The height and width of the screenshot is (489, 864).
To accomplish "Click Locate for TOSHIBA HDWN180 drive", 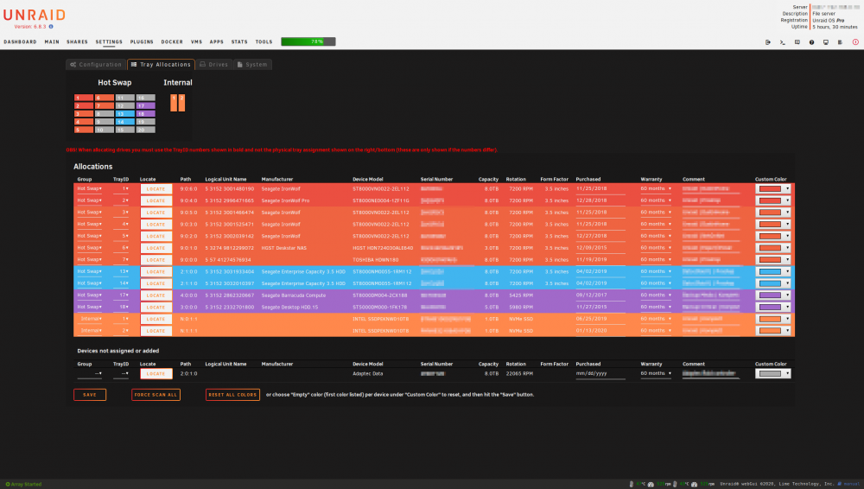I will [x=156, y=260].
